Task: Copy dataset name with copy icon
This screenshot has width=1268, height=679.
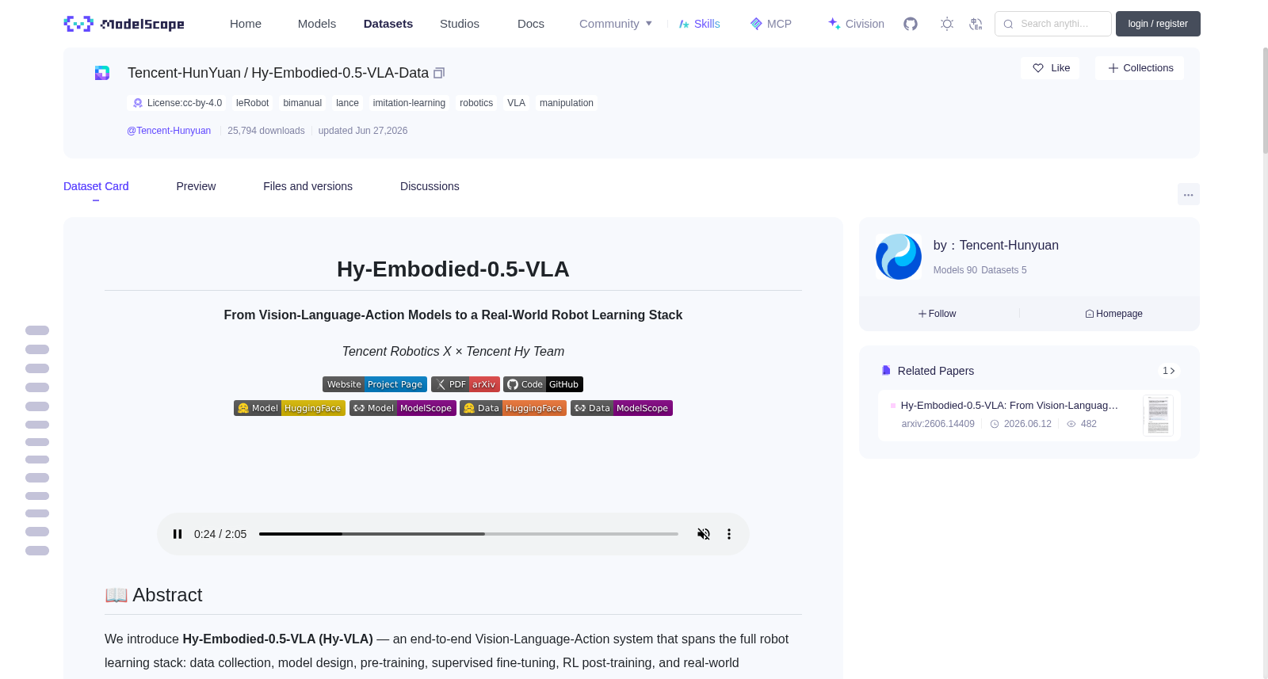Action: click(x=439, y=73)
